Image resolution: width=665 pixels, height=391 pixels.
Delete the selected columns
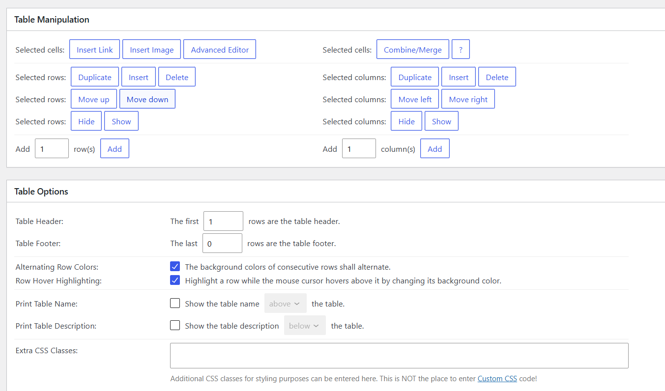click(497, 77)
